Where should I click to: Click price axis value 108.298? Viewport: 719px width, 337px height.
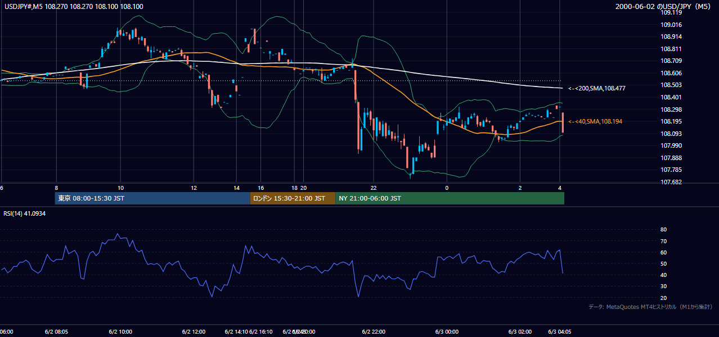[671, 110]
